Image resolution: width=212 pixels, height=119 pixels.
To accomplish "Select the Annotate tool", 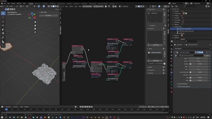I will [x=3, y=38].
